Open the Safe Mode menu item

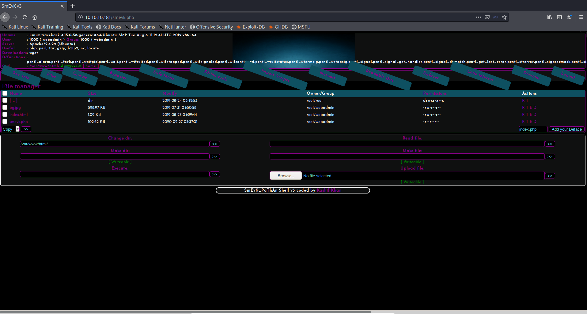[x=164, y=75]
